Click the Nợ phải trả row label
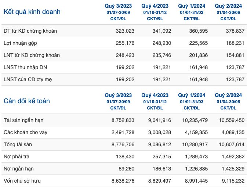This screenshot has height=187, width=247. [17, 157]
